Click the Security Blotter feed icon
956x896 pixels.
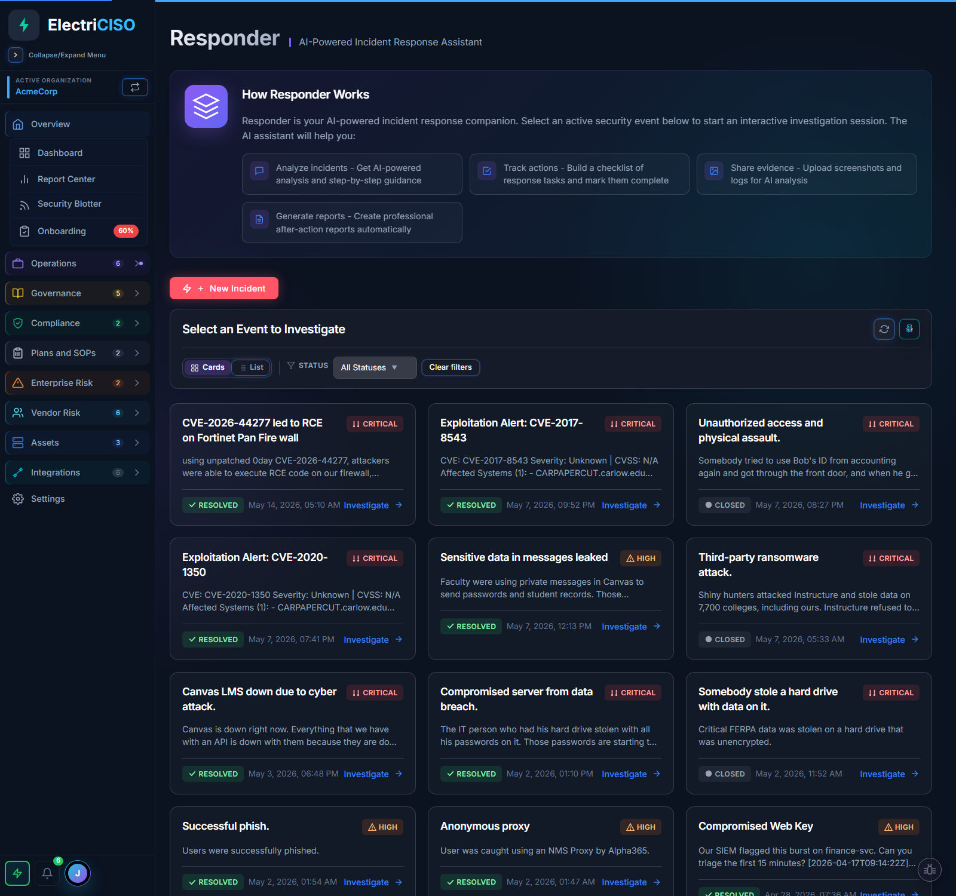(x=24, y=204)
